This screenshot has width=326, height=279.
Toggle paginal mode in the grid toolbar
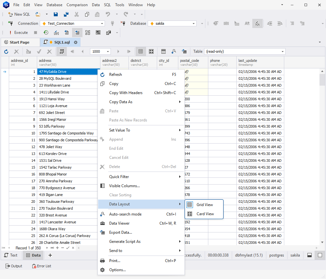(x=61, y=51)
